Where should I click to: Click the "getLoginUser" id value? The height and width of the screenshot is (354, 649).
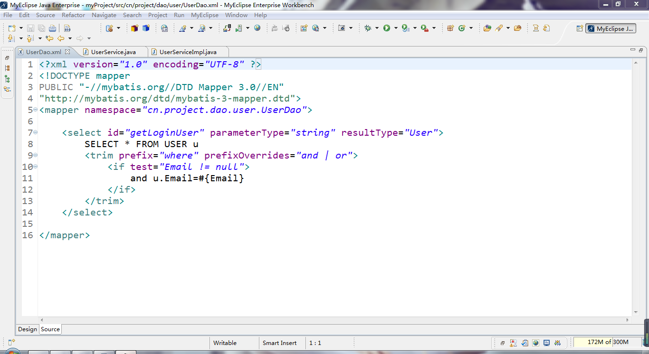[x=164, y=132]
